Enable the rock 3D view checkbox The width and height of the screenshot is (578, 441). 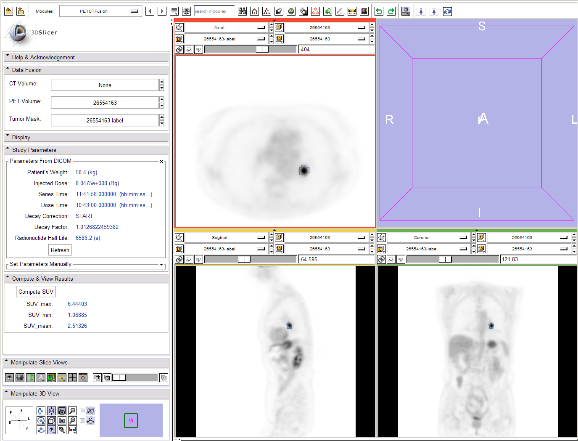coord(82,420)
